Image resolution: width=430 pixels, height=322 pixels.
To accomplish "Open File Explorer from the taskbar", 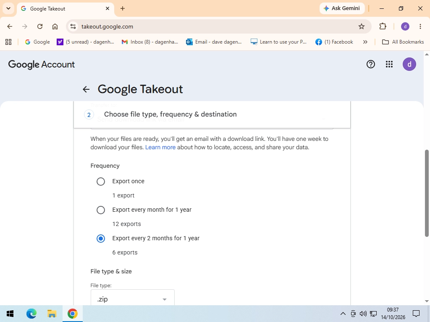I will pyautogui.click(x=52, y=314).
